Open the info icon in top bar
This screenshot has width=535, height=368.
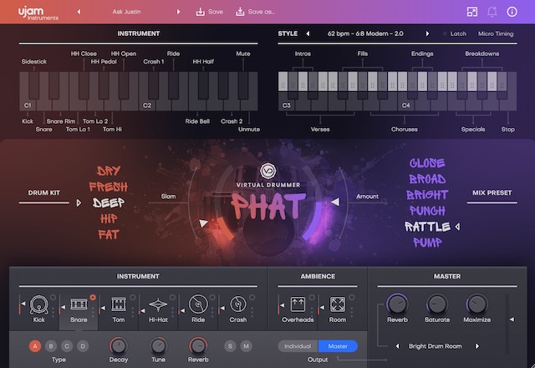(x=512, y=12)
